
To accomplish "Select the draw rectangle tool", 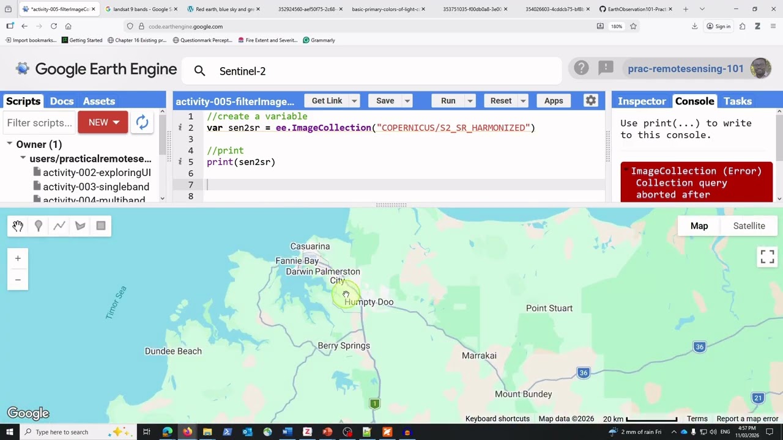I will point(101,226).
